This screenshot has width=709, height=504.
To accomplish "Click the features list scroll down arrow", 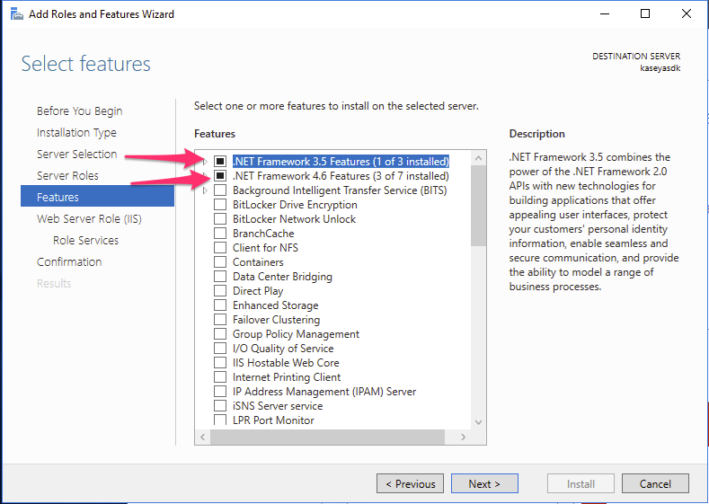I will point(478,422).
